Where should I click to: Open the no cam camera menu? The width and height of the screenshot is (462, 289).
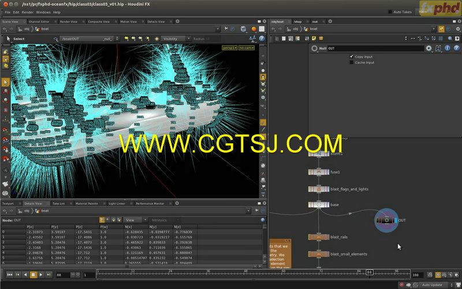[247, 48]
